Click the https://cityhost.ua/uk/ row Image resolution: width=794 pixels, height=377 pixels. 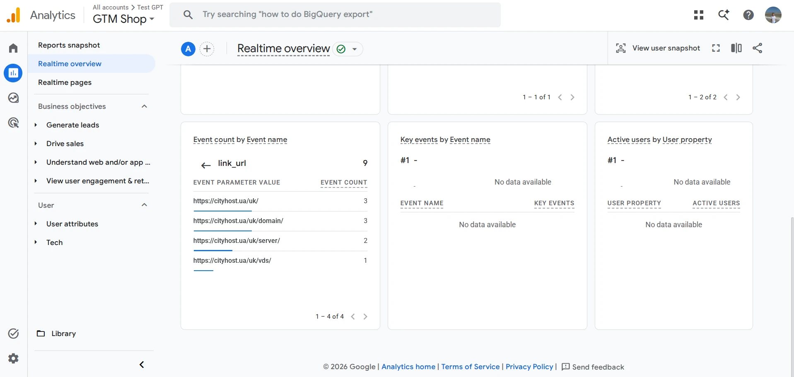pyautogui.click(x=280, y=201)
